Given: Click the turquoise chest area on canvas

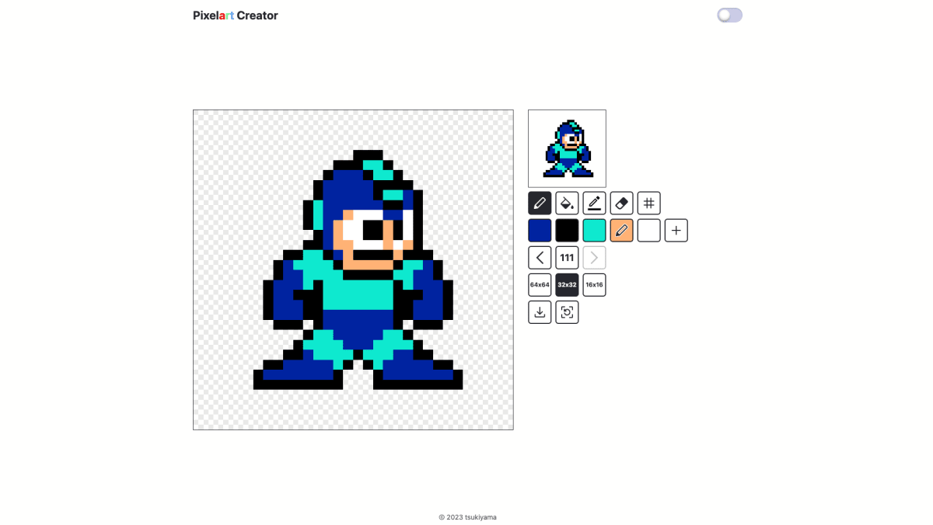Looking at the screenshot, I should click(358, 294).
